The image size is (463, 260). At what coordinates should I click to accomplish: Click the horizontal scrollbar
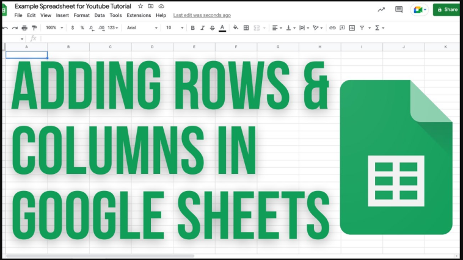100,256
